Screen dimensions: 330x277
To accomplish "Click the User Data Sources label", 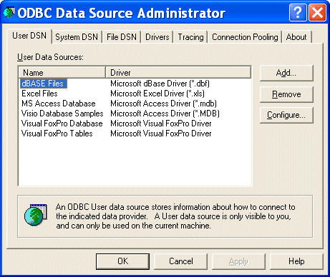I will [x=50, y=57].
